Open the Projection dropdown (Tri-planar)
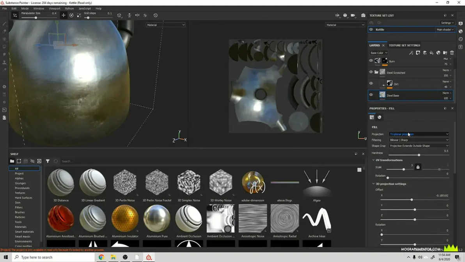The height and width of the screenshot is (262, 465). click(419, 134)
